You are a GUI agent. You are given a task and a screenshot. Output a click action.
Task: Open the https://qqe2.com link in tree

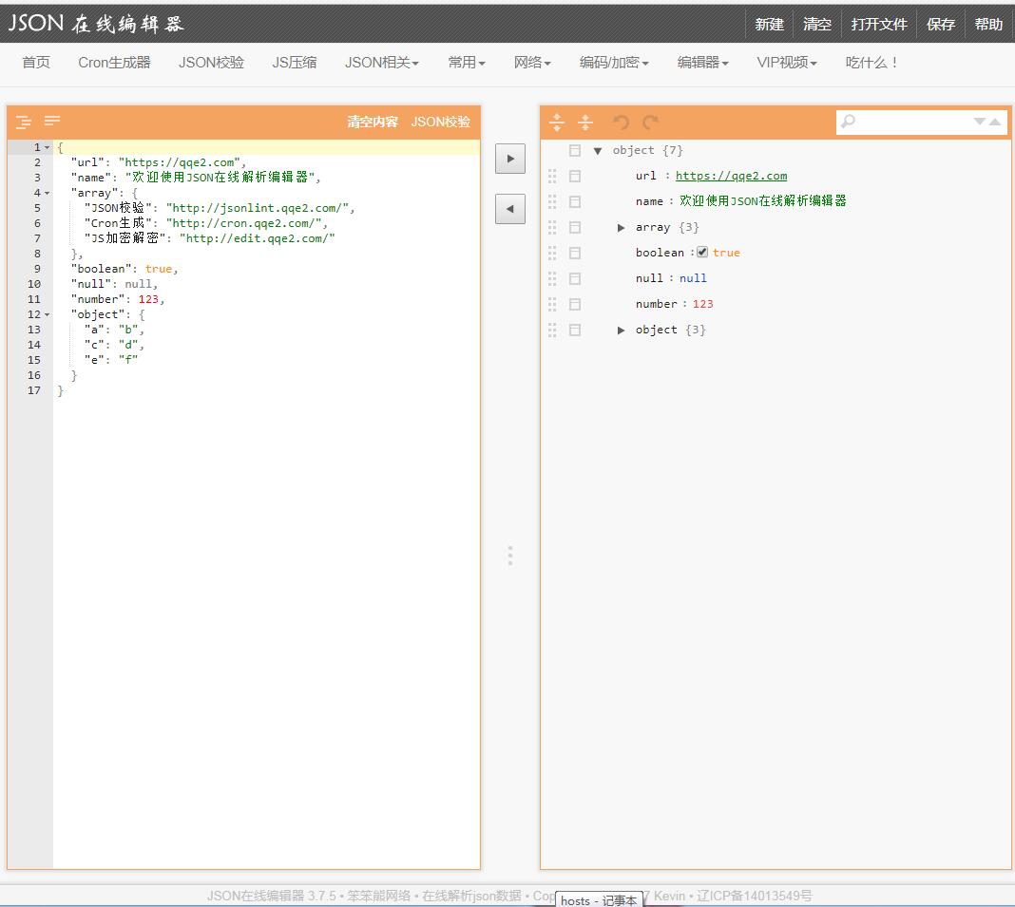click(x=731, y=176)
